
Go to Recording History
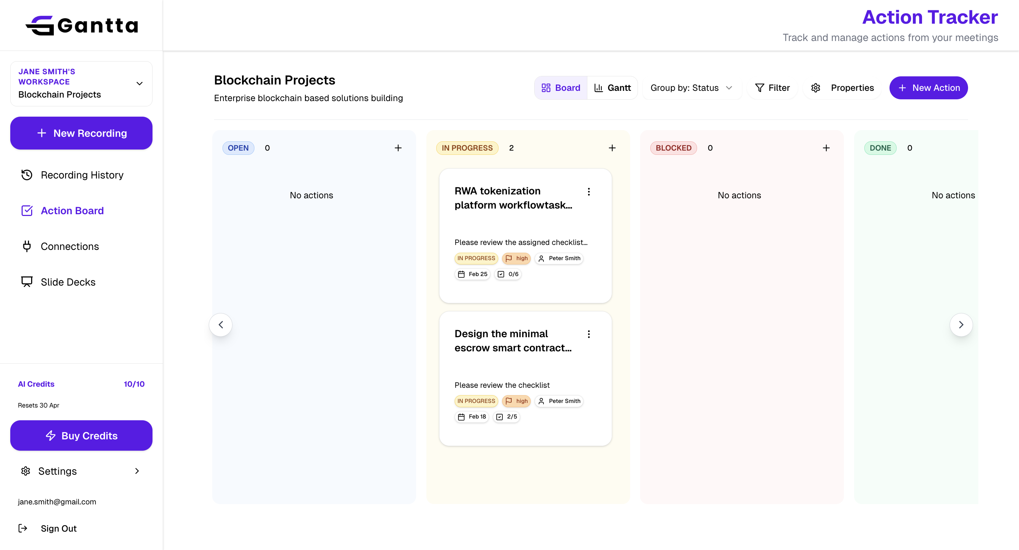click(x=82, y=175)
